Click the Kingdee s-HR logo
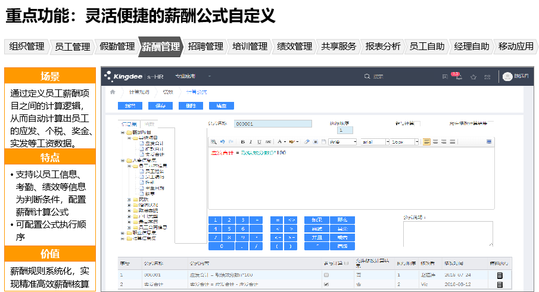The width and height of the screenshot is (539, 292). pyautogui.click(x=134, y=76)
